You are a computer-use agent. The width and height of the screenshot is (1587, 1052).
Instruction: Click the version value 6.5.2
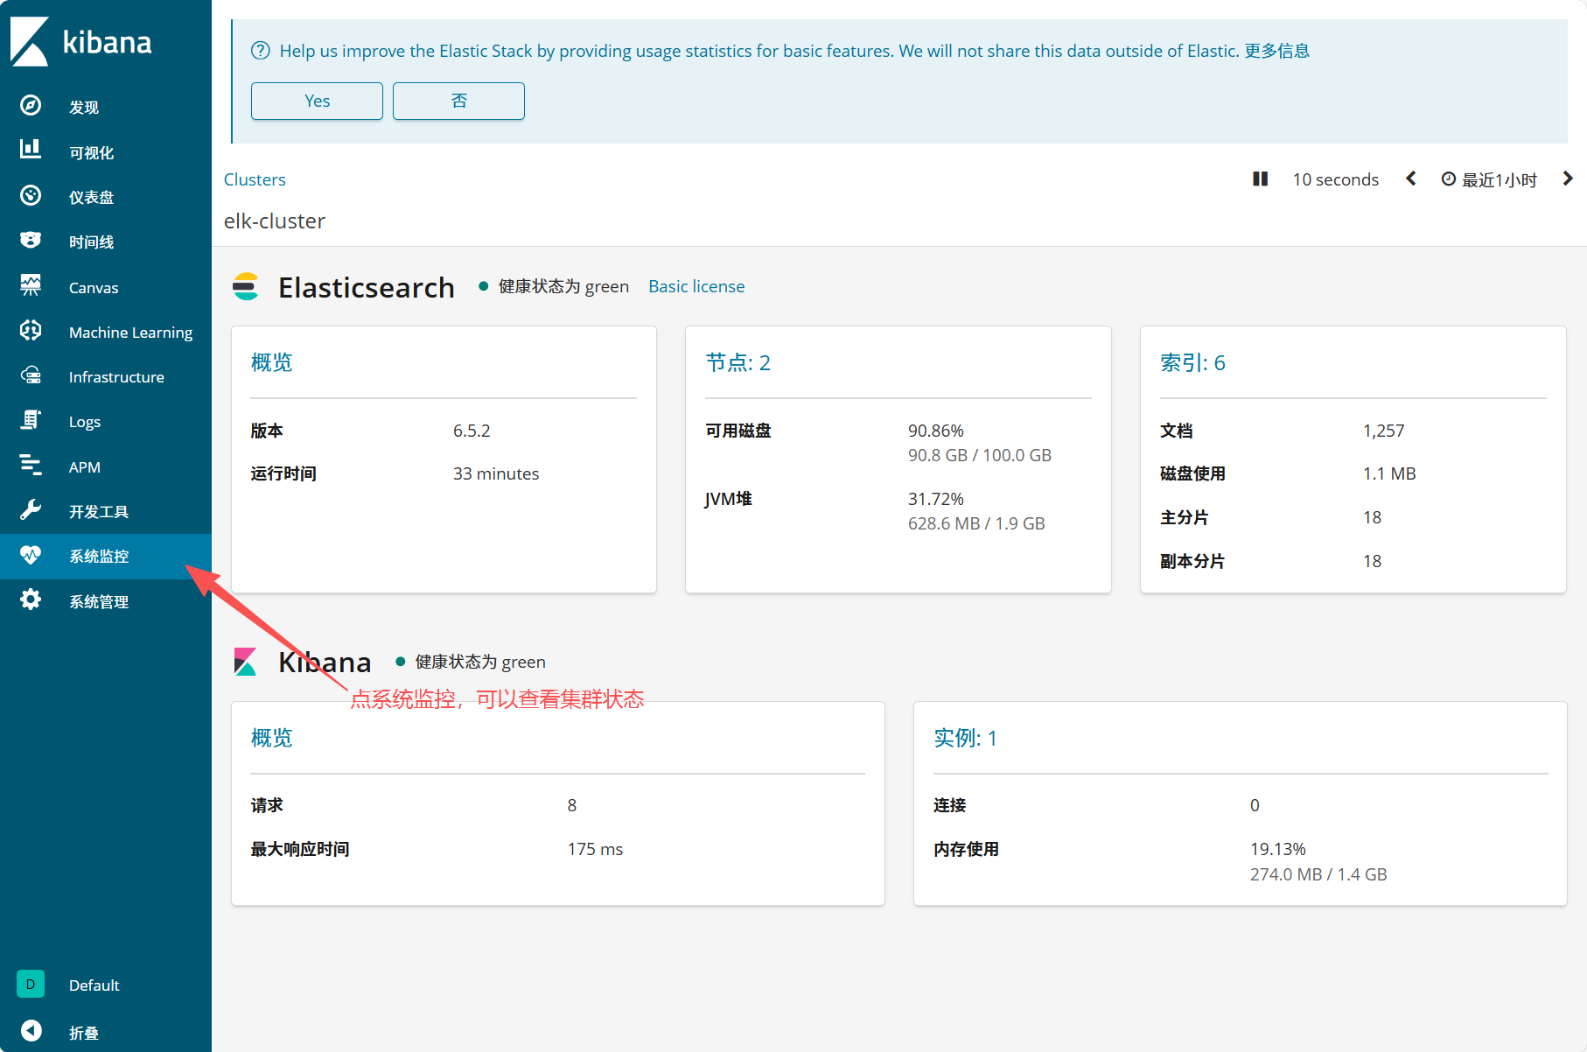tap(472, 431)
